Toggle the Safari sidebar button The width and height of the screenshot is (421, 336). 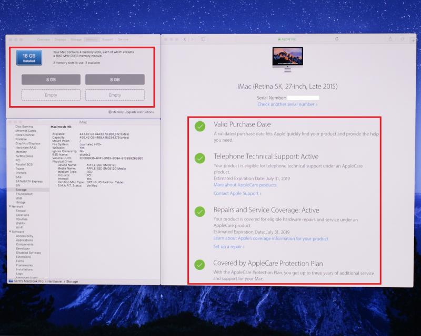coord(203,39)
